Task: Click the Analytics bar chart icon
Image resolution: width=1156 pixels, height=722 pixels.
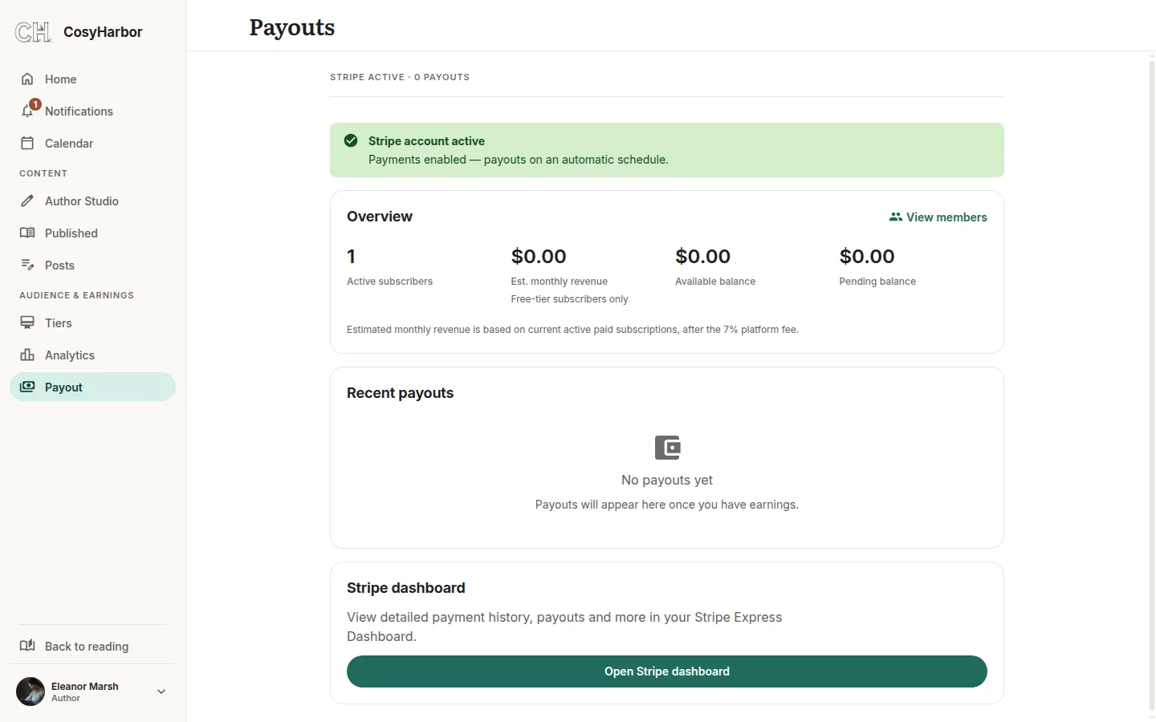Action: pyautogui.click(x=27, y=355)
